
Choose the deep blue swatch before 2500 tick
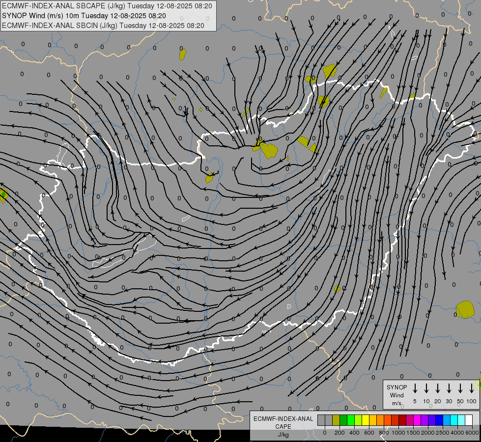click(439, 420)
